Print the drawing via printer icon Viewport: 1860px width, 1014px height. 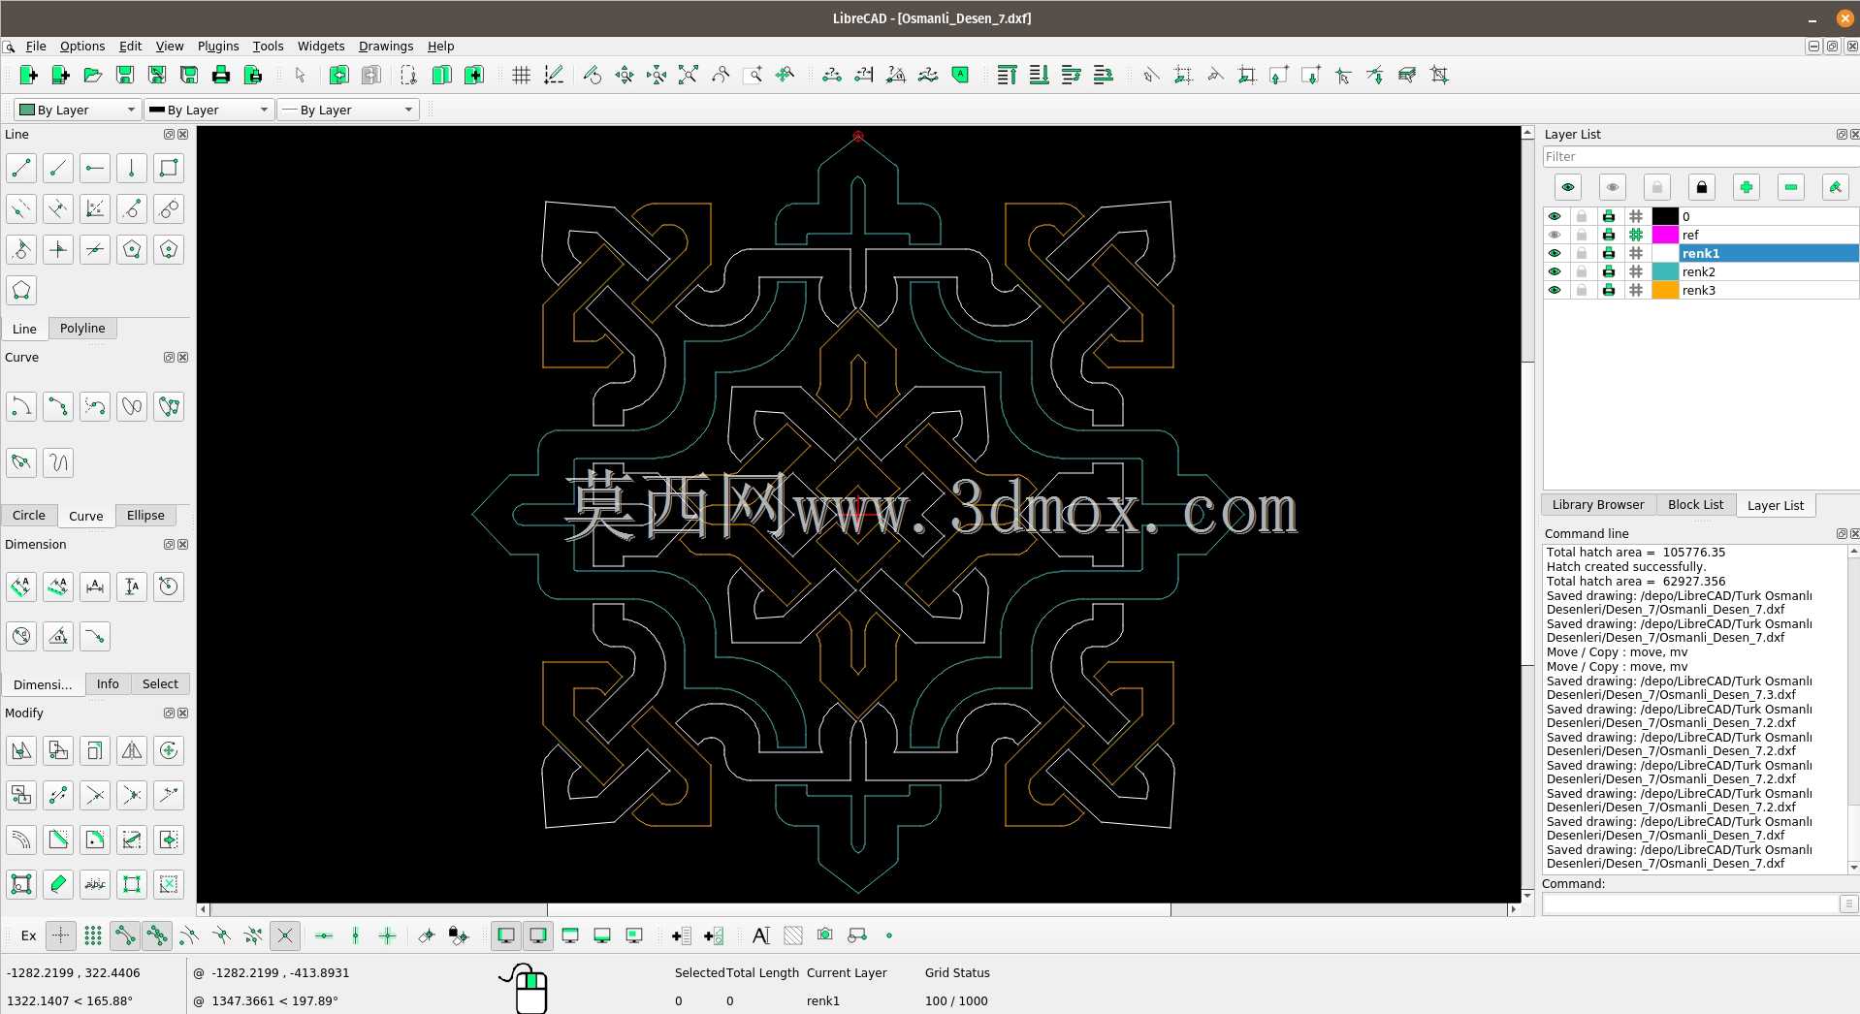[x=220, y=75]
